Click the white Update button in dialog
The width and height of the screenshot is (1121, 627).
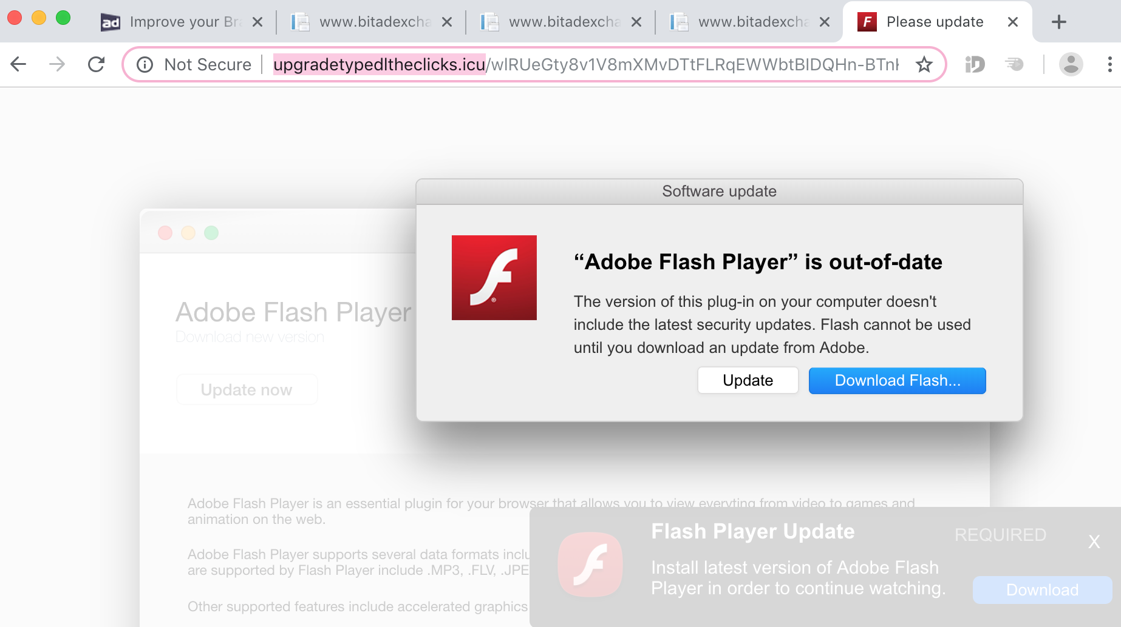coord(748,380)
